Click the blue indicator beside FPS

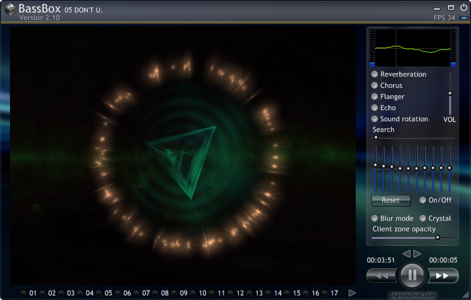point(464,18)
